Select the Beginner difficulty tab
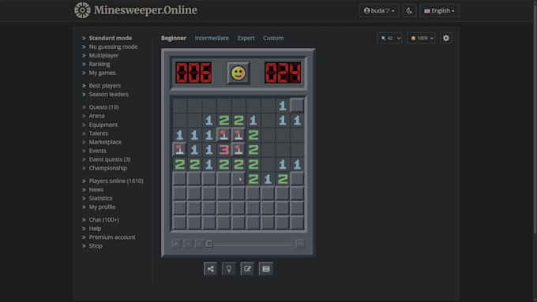 pyautogui.click(x=174, y=38)
